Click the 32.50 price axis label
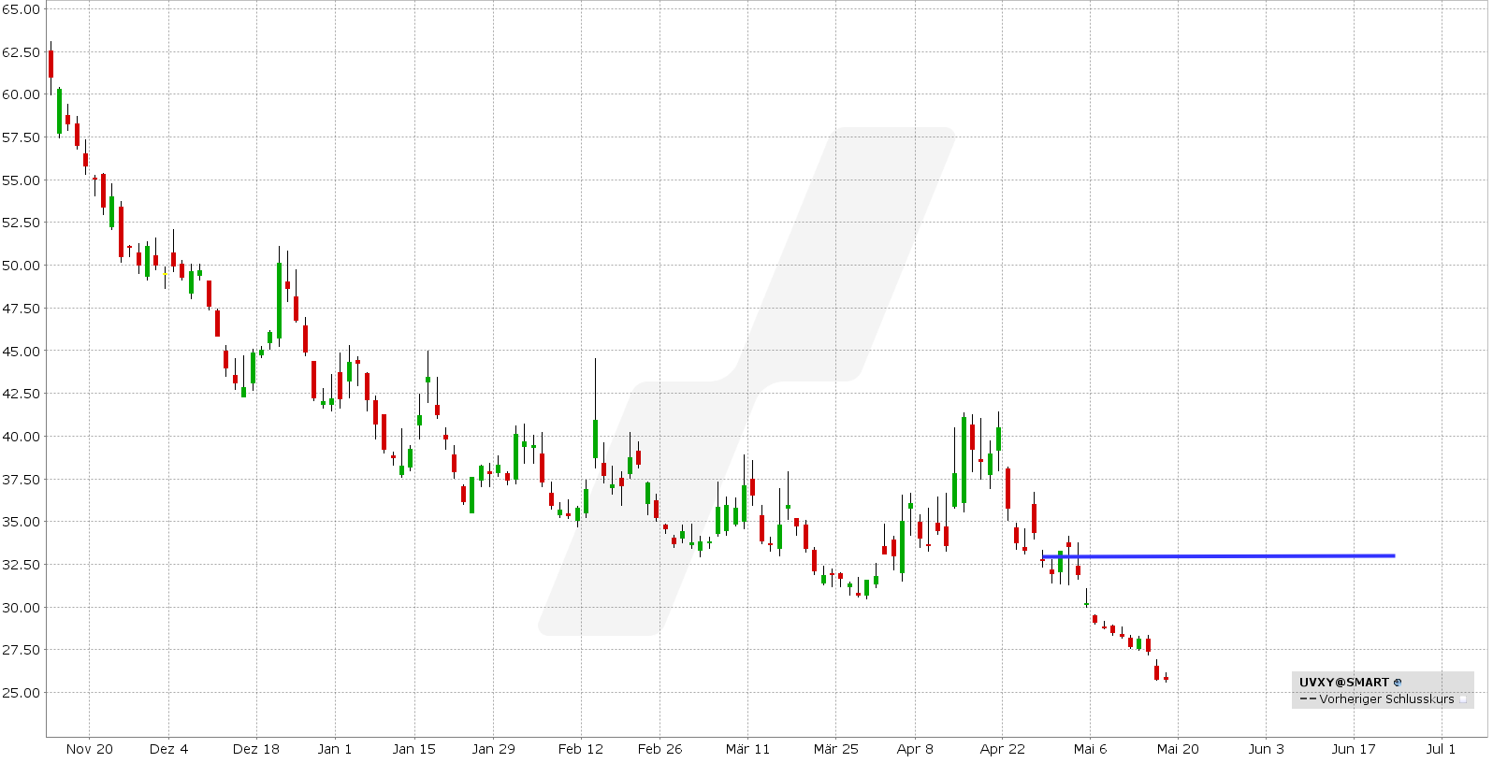Screen dimensions: 1493x763 (21, 565)
